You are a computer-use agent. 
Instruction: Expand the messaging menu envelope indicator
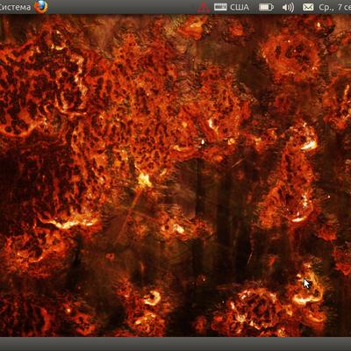coord(308,7)
